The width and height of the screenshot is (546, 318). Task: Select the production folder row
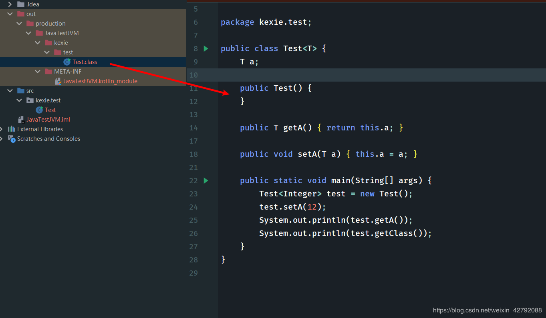tap(93, 24)
